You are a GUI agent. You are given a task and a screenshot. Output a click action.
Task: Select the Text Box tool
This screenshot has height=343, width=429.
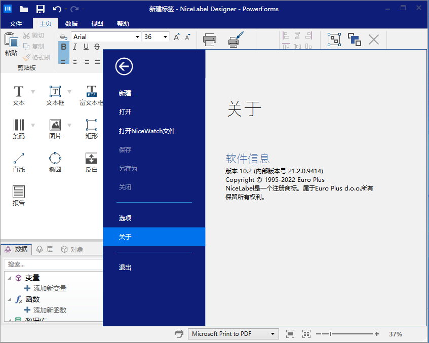(x=55, y=95)
